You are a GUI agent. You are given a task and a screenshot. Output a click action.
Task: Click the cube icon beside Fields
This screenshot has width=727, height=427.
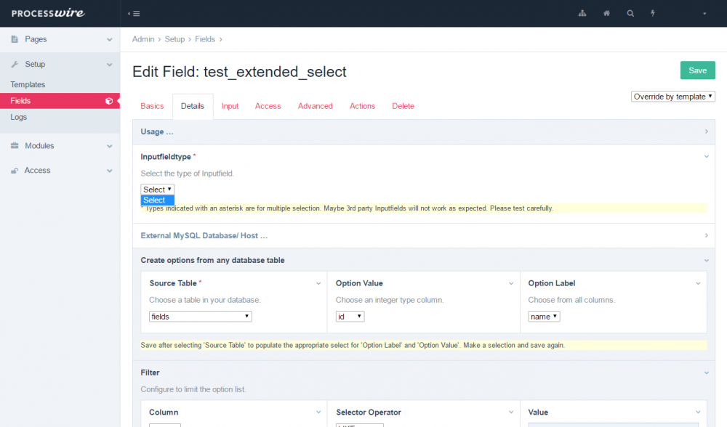[109, 101]
